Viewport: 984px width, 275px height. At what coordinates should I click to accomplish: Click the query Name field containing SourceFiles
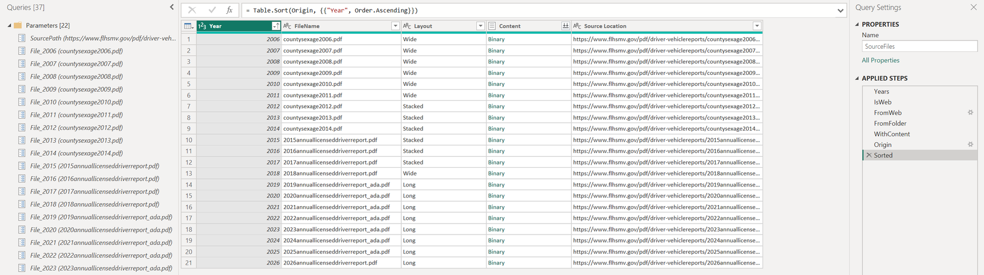[x=919, y=46]
